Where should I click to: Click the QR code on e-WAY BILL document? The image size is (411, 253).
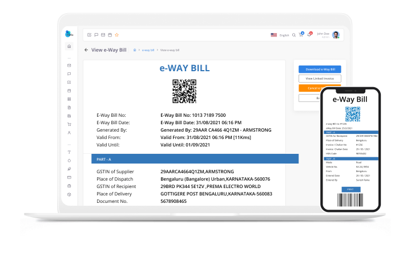coord(184,91)
